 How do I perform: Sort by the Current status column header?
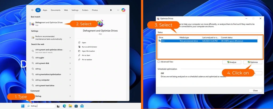[x=239, y=37]
